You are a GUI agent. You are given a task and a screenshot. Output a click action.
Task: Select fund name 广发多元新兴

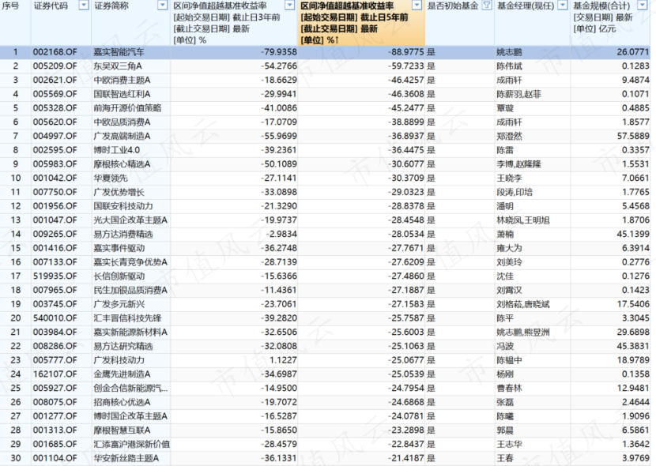pos(119,304)
